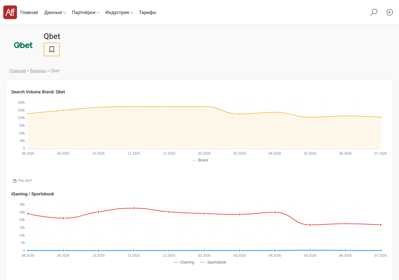399x280 pixels.
Task: Click the red line point at 10.2025
Action: (x=99, y=212)
